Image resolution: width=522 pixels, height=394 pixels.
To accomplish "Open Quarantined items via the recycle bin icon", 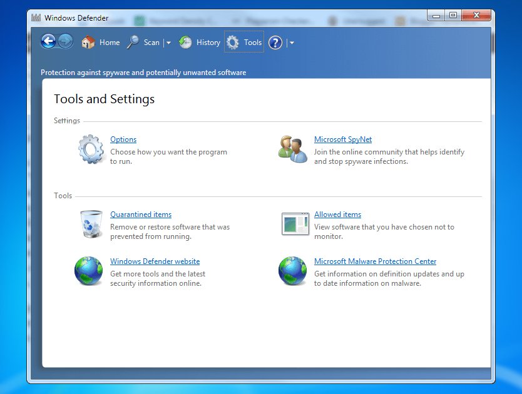I will click(x=91, y=224).
